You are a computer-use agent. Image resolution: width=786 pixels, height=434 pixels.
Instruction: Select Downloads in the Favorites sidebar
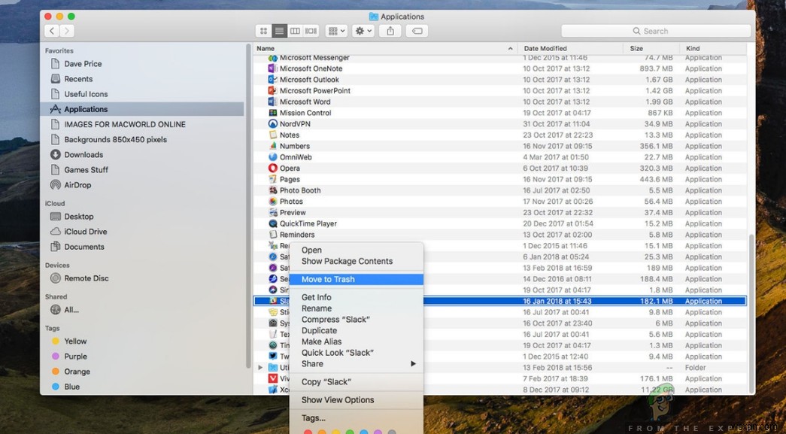click(78, 154)
